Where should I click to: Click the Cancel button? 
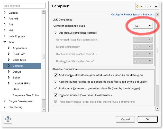(x=125, y=120)
